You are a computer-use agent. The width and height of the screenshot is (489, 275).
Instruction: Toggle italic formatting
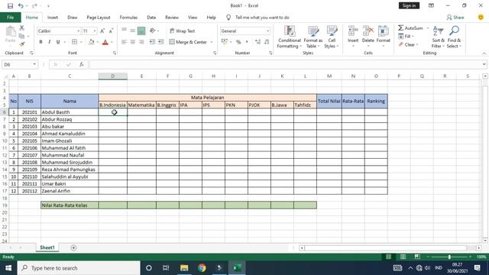[49, 42]
